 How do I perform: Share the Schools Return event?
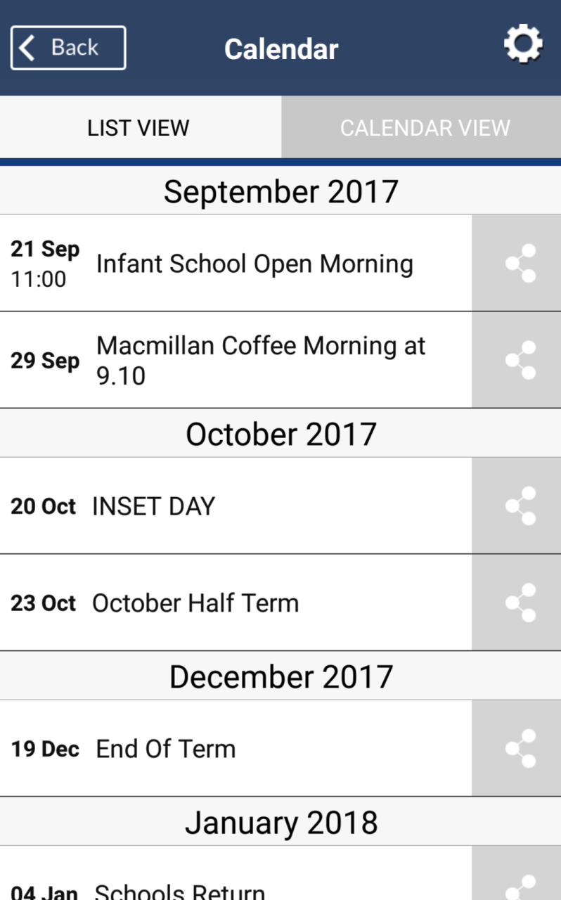(517, 873)
